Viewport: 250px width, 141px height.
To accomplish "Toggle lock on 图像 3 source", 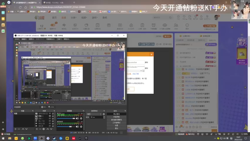I will [53, 116].
